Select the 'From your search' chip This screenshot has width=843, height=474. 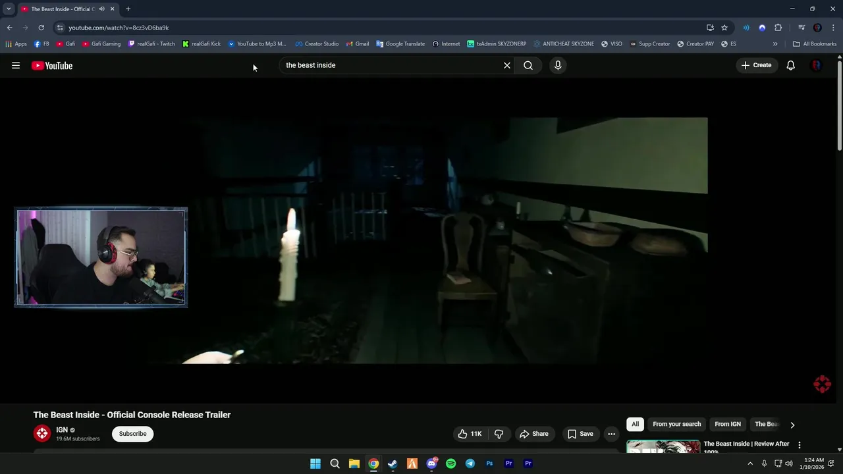tap(676, 424)
